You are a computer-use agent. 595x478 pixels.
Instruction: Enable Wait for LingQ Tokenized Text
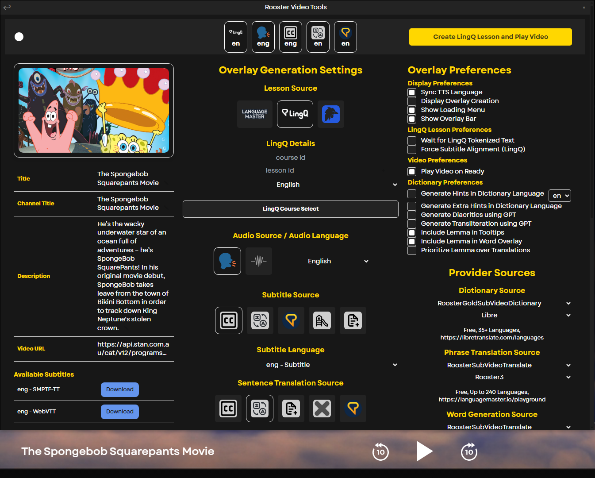tap(412, 141)
